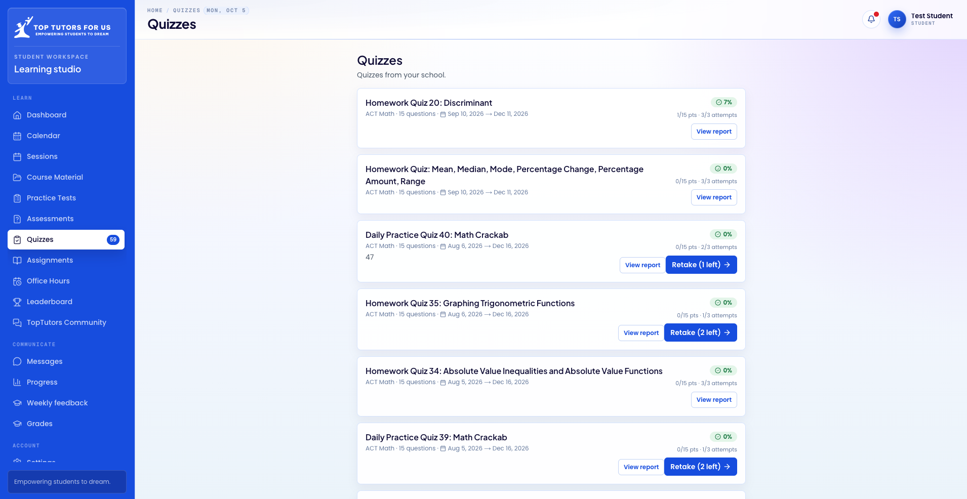View report for Mean, Median, Mode quiz

714,197
